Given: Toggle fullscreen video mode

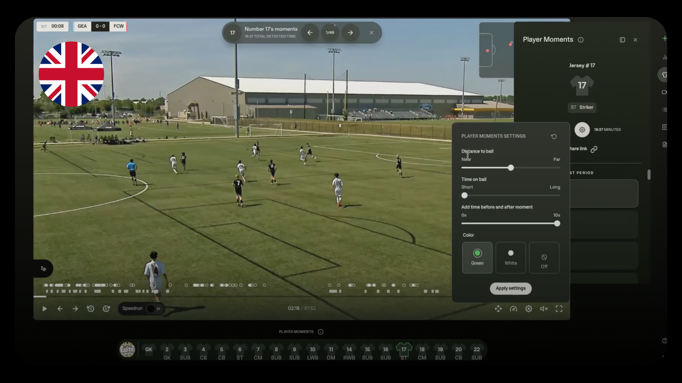Looking at the screenshot, I should pyautogui.click(x=559, y=309).
